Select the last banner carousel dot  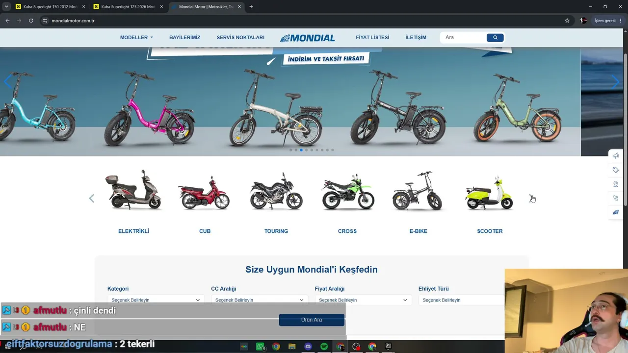[332, 150]
